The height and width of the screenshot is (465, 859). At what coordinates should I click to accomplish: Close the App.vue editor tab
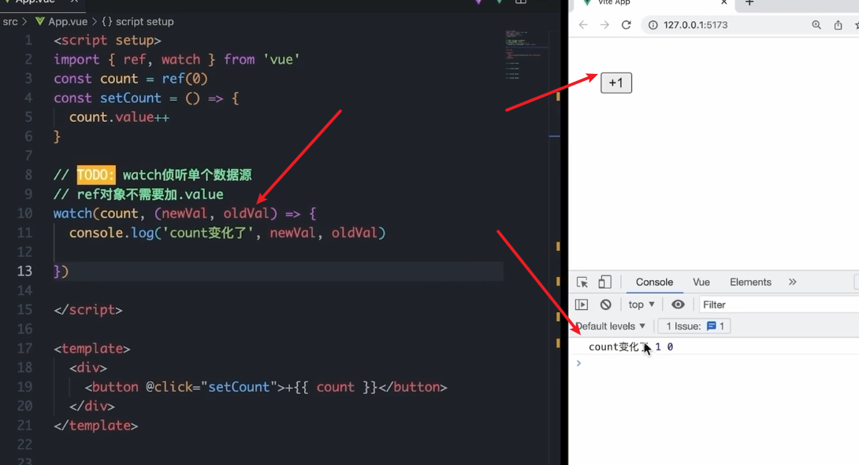coord(74,2)
